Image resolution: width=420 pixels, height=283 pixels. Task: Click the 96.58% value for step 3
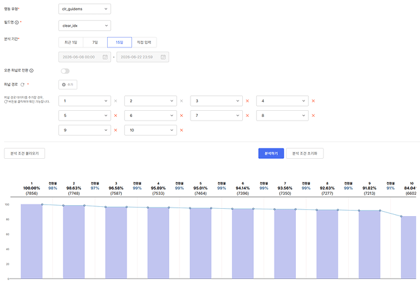point(116,188)
